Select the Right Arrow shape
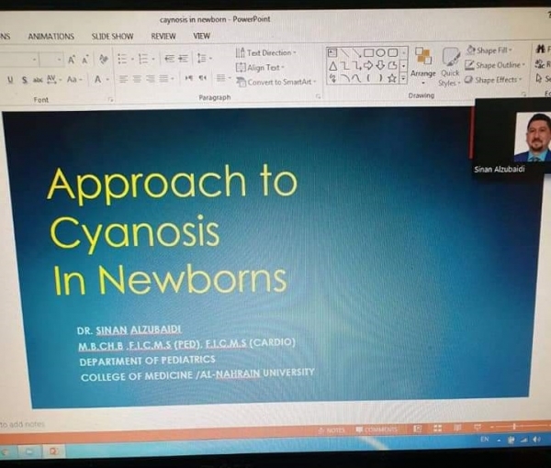This screenshot has width=551, height=468. click(x=368, y=65)
